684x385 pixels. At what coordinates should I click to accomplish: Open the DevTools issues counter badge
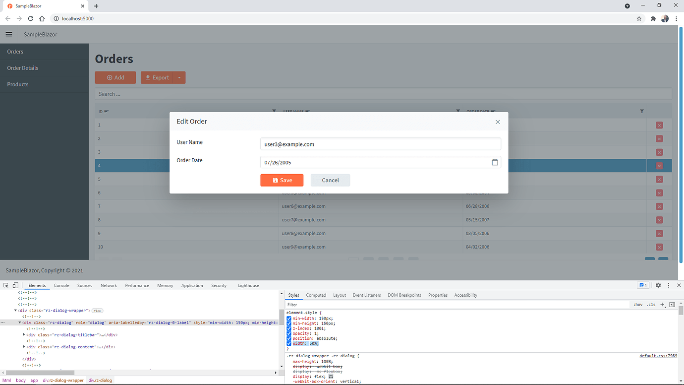pos(643,285)
